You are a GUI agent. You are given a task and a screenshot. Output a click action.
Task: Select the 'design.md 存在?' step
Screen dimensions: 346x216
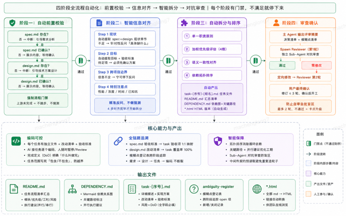[x=38, y=68]
